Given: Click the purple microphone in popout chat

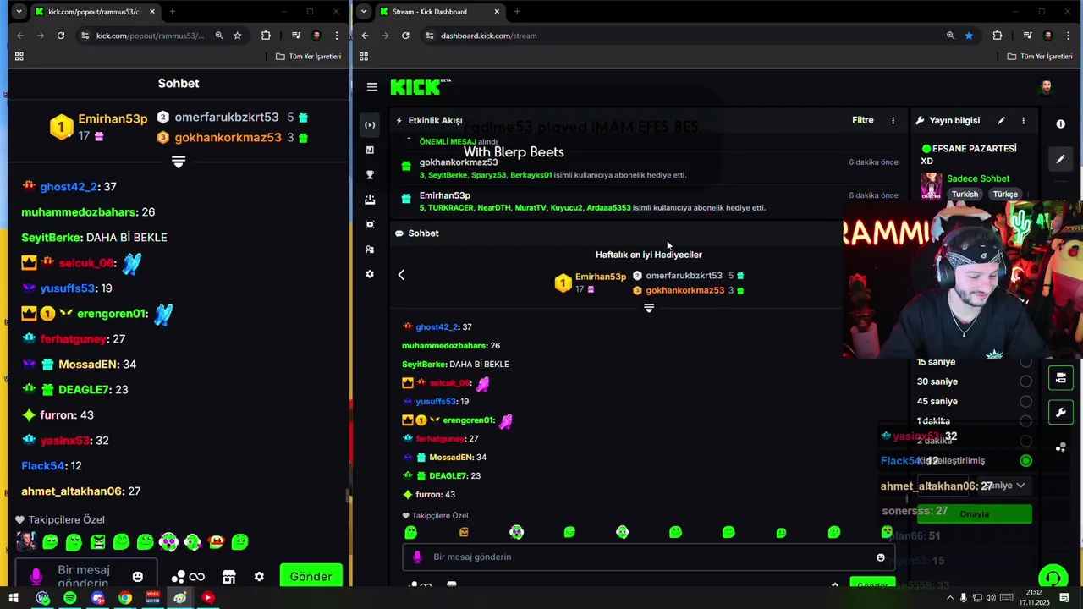Looking at the screenshot, I should click(36, 577).
